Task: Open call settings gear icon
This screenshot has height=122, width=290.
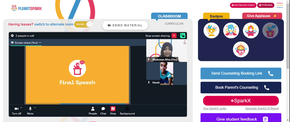Action: tap(12, 36)
